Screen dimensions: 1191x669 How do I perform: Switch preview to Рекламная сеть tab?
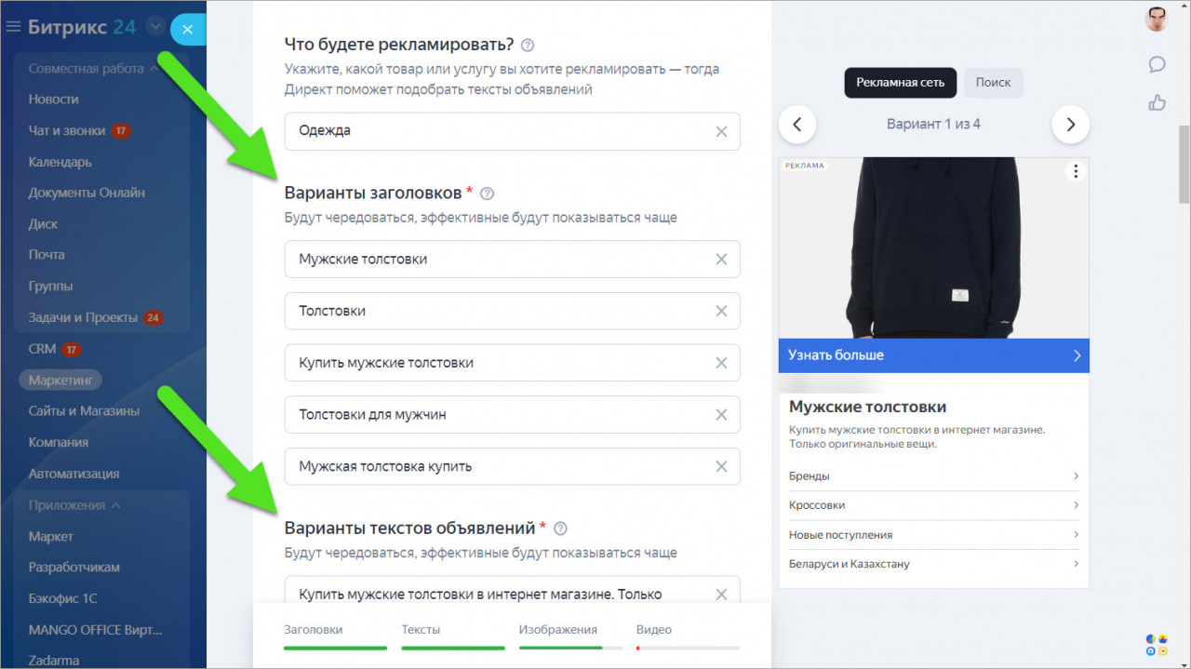pyautogui.click(x=900, y=83)
